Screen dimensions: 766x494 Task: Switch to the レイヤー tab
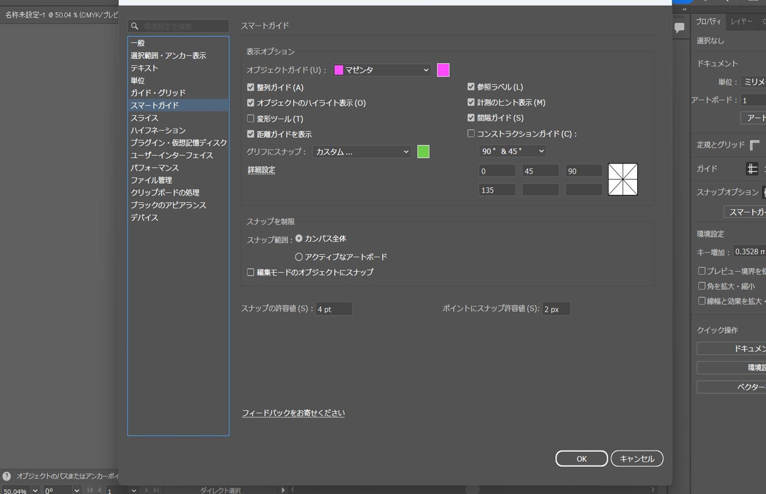[x=741, y=22]
